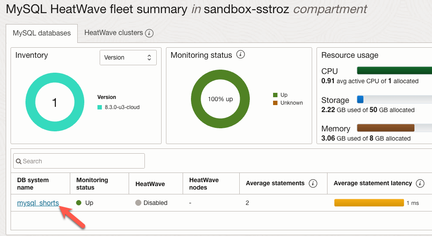Click the Memory usage bar

point(394,128)
